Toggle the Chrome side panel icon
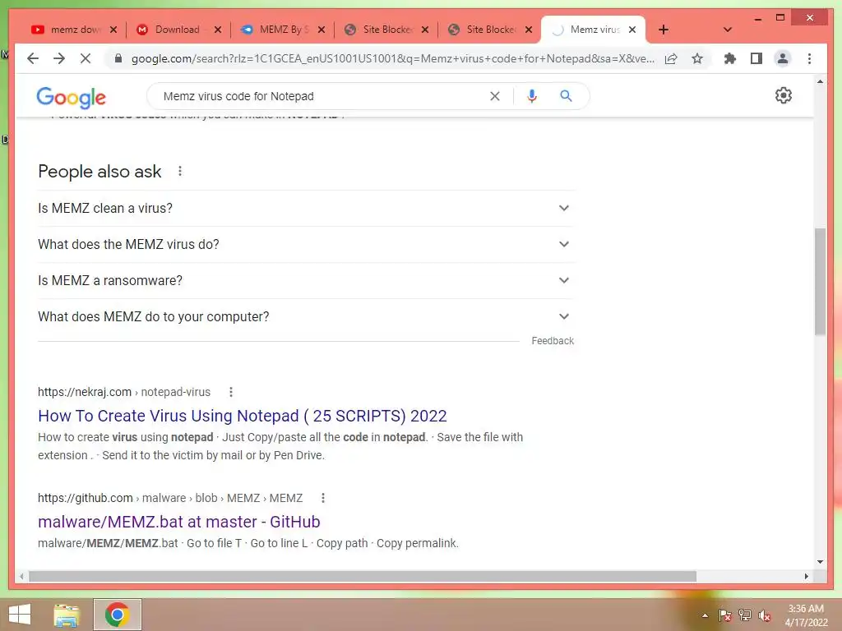 pyautogui.click(x=756, y=58)
